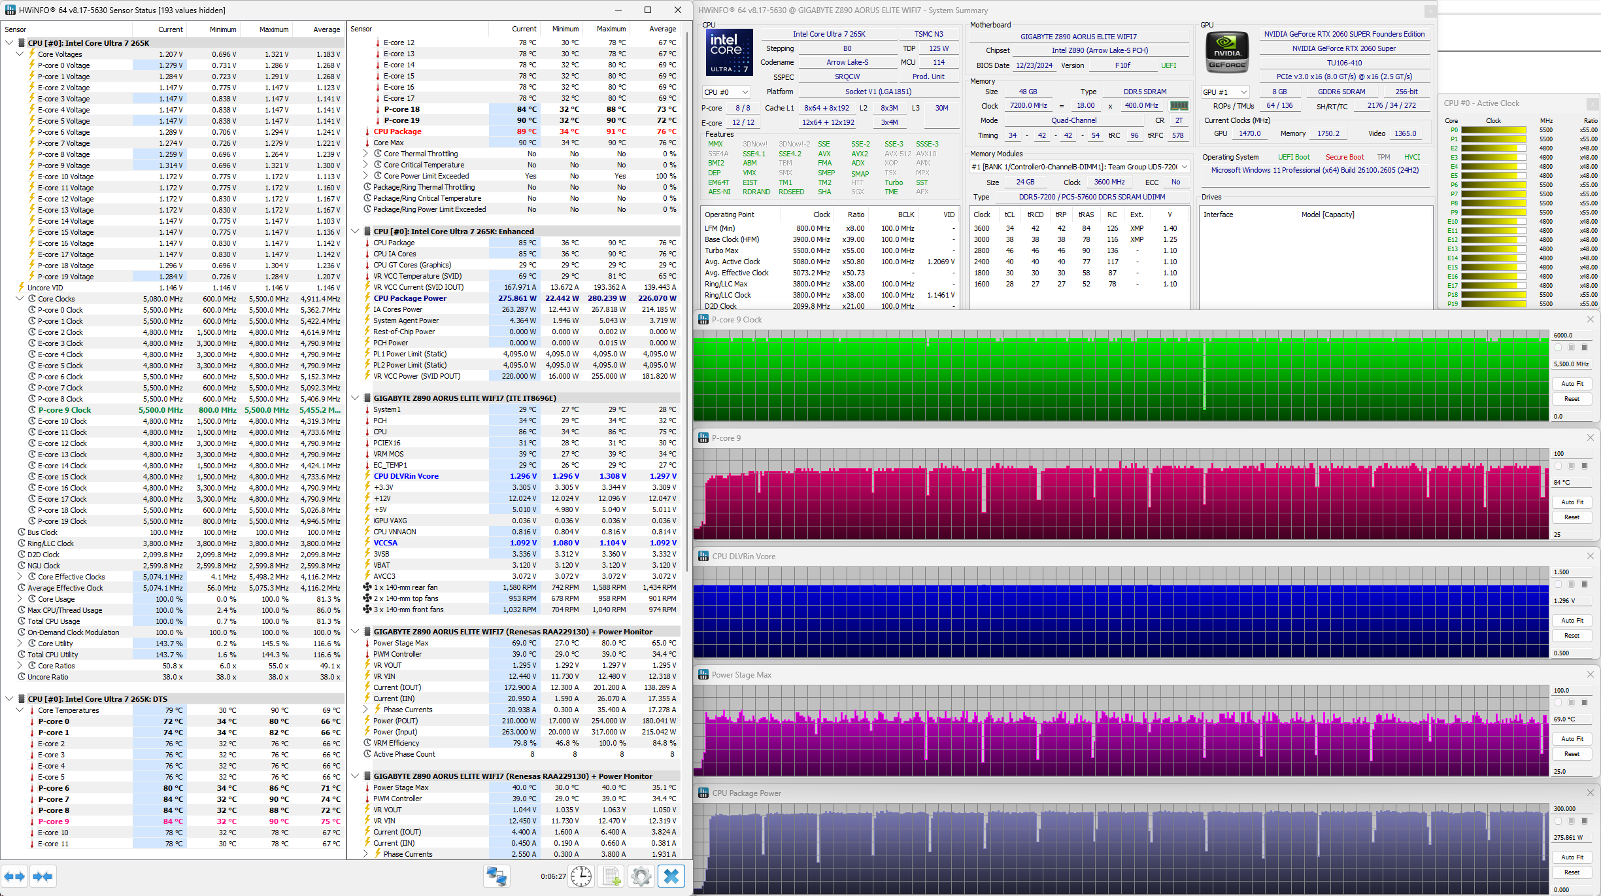
Task: Click the expand columns arrows icon
Action: (14, 876)
